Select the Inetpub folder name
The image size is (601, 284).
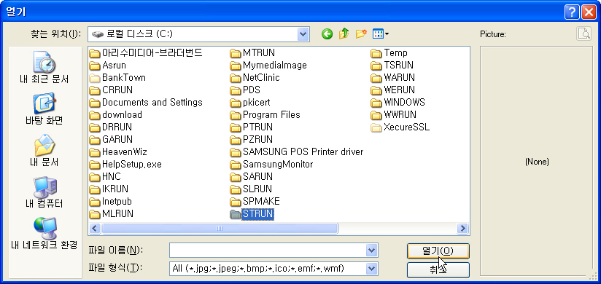117,201
